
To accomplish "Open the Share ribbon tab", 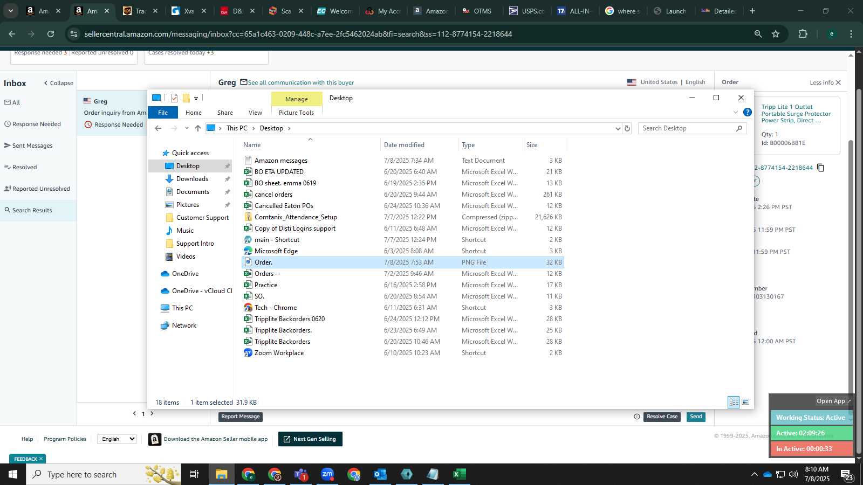I will pos(225,113).
